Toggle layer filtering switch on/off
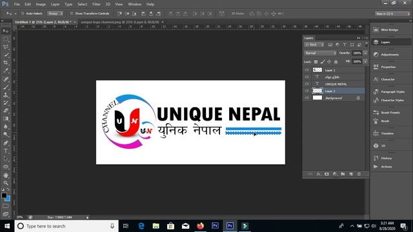 367,44
